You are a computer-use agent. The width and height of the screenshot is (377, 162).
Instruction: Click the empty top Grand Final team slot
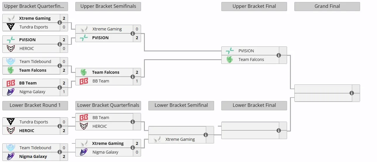click(x=323, y=89)
